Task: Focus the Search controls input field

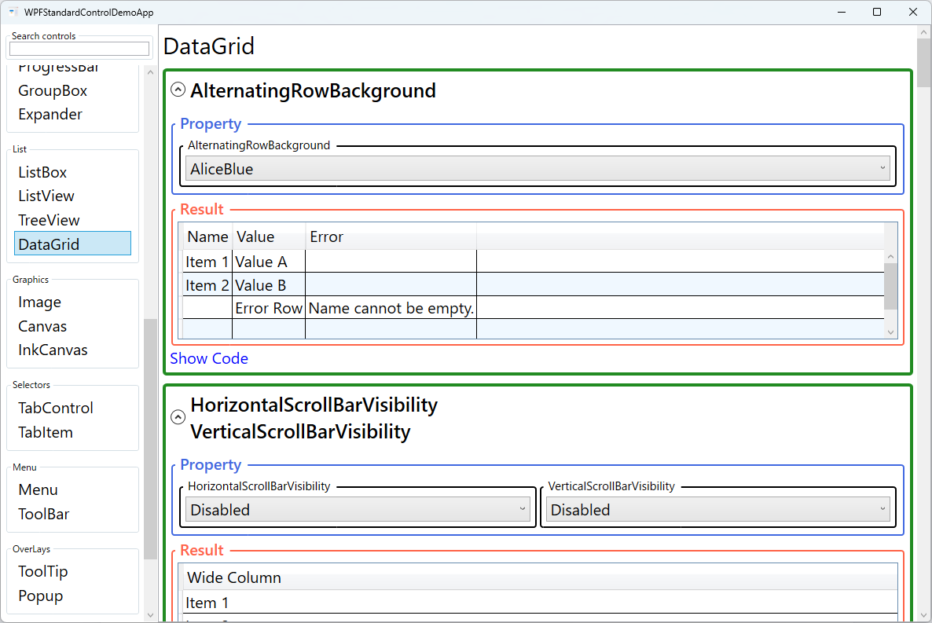Action: (79, 49)
